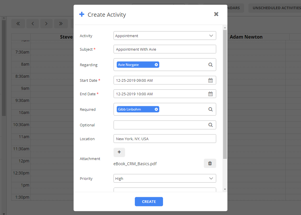Open the End Date calendar picker
Image resolution: width=301 pixels, height=215 pixels.
coord(211,94)
